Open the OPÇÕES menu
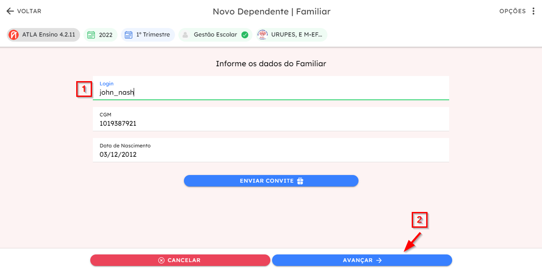The height and width of the screenshot is (271, 542). pos(517,11)
